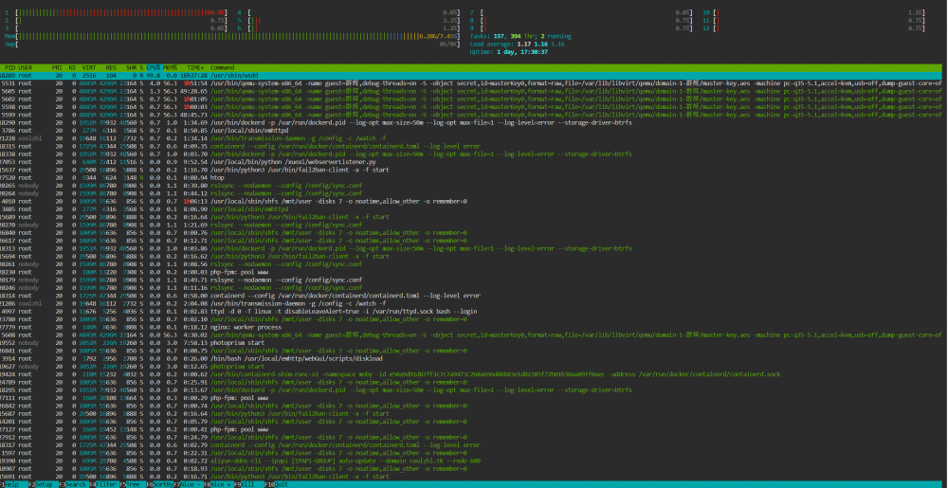This screenshot has width=948, height=488.
Task: Select the photoprism start row with time 0:12.65
Action: click(x=471, y=366)
